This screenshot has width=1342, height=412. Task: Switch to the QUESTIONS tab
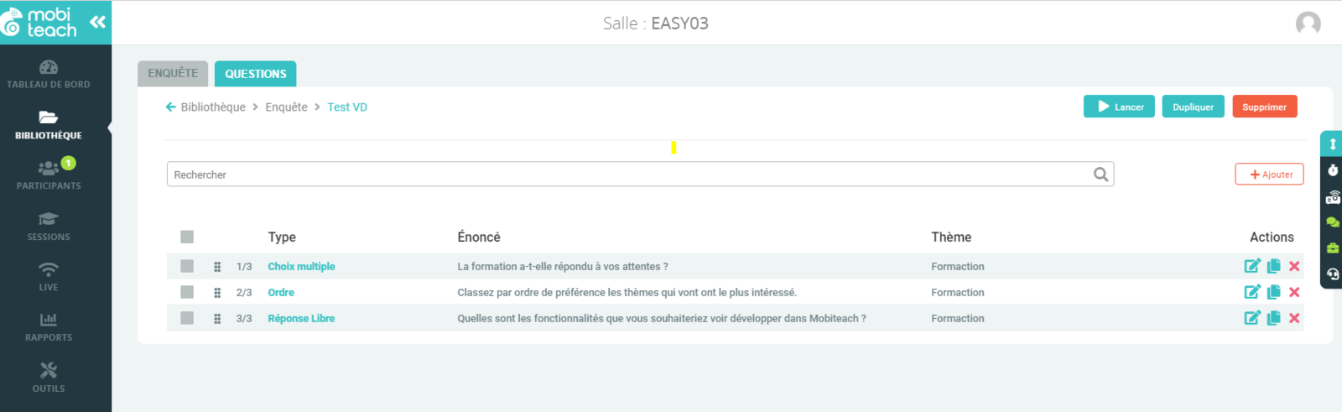tap(256, 74)
